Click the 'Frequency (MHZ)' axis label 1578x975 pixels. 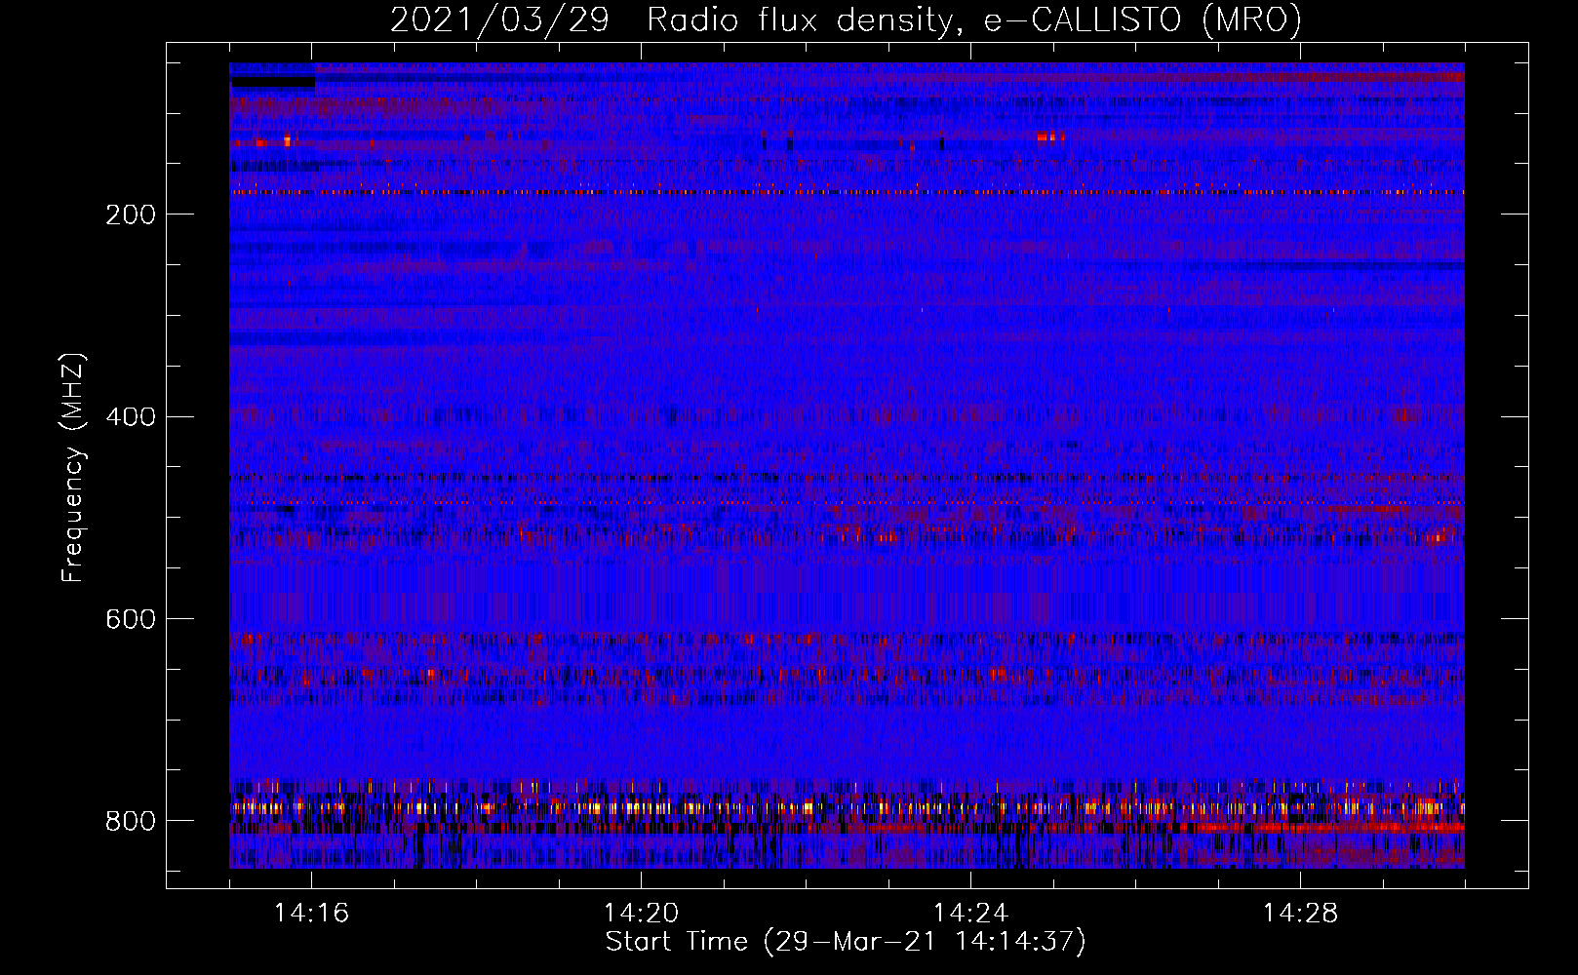tap(73, 467)
